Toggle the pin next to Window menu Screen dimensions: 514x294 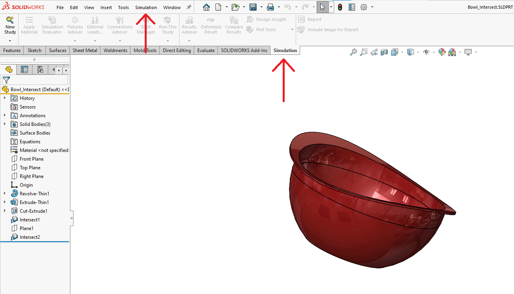coord(189,7)
